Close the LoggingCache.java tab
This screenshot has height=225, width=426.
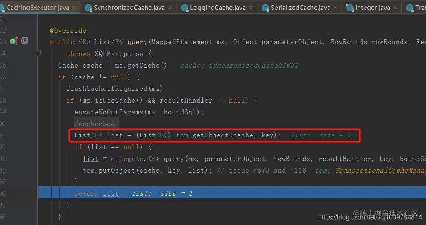coord(251,8)
